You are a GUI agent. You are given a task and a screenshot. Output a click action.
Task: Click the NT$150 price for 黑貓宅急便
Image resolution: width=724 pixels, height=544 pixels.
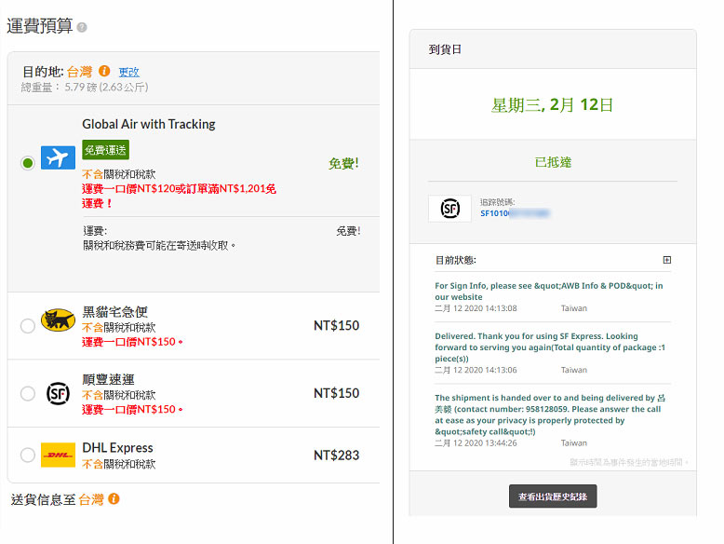(x=336, y=325)
